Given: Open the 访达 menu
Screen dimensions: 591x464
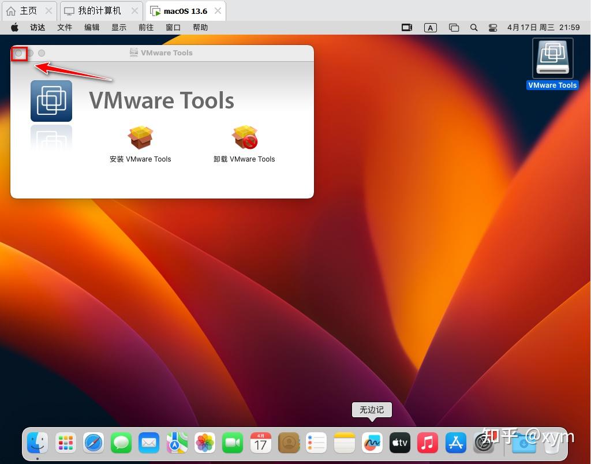Looking at the screenshot, I should (x=38, y=28).
